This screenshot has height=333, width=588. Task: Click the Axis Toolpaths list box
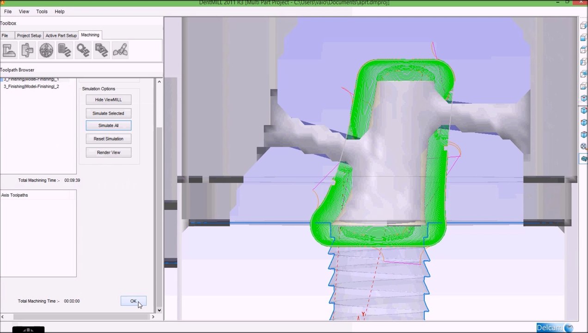tap(38, 234)
